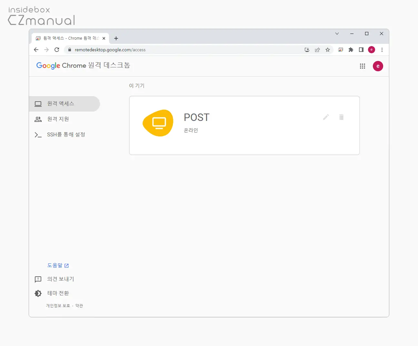Toggle the browser side panel icon

tap(361, 50)
